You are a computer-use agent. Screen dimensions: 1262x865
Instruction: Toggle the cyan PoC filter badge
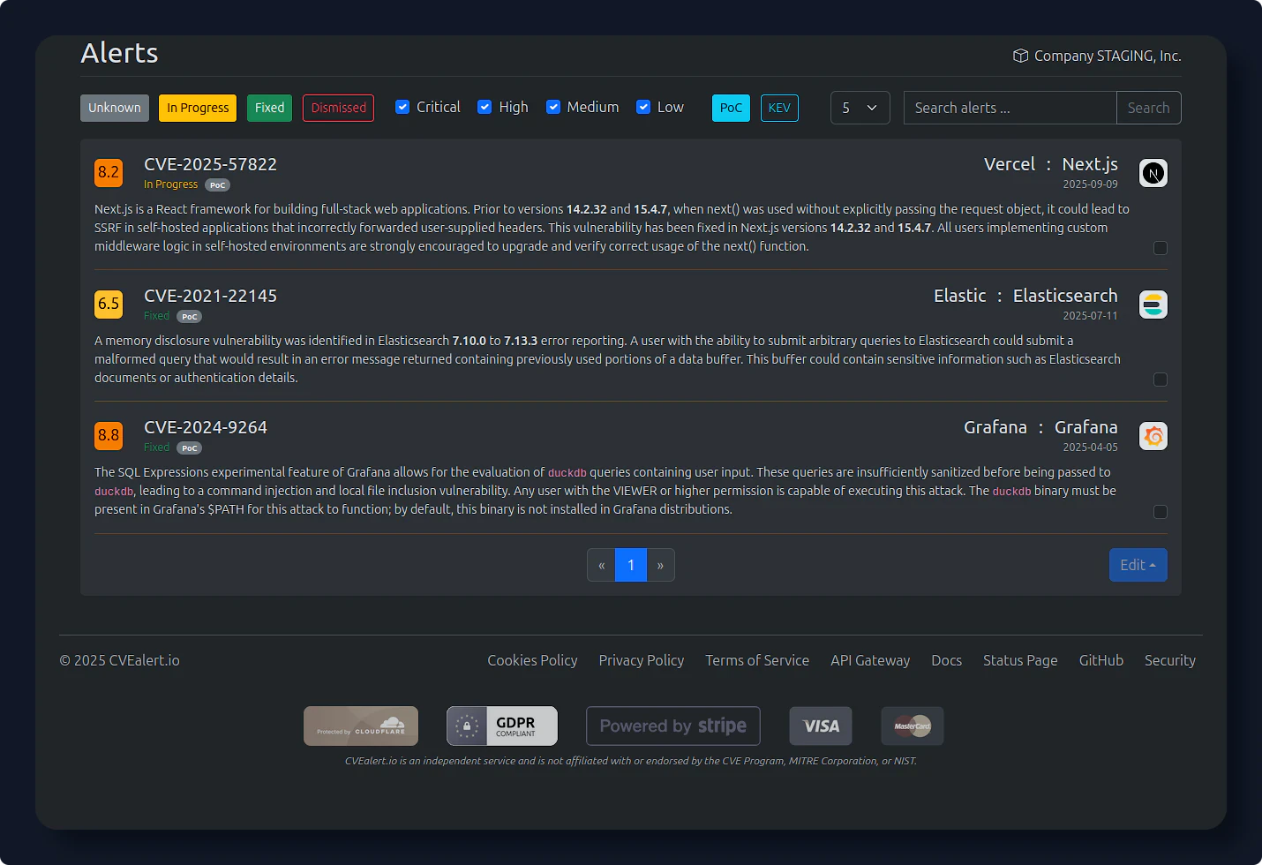pos(731,108)
